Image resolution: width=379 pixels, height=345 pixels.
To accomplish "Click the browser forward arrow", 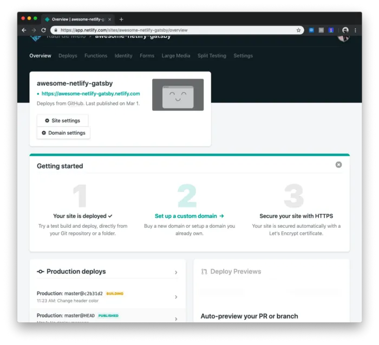I will (x=34, y=30).
